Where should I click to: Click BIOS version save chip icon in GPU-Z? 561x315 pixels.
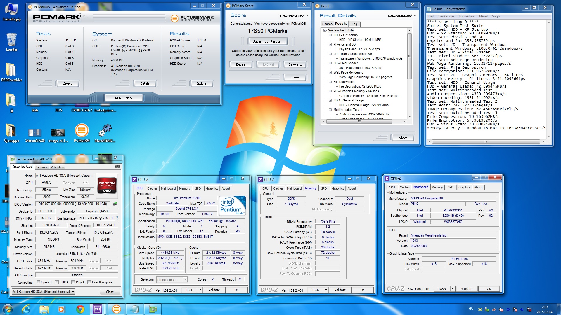click(115, 204)
